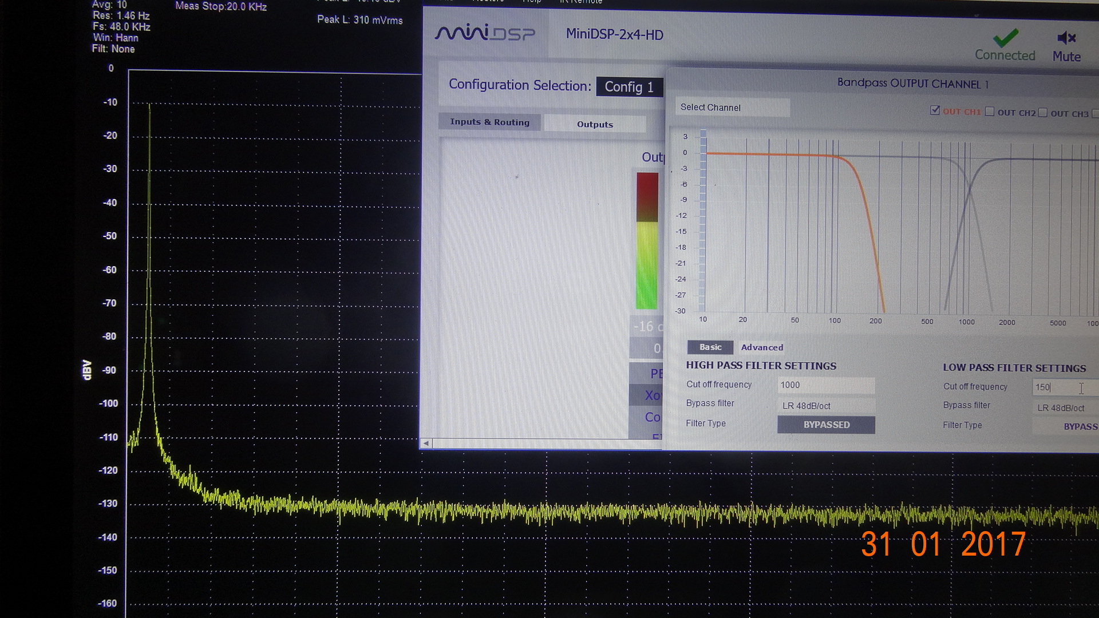1099x618 pixels.
Task: Click the dBV axis label
Action: coord(87,370)
